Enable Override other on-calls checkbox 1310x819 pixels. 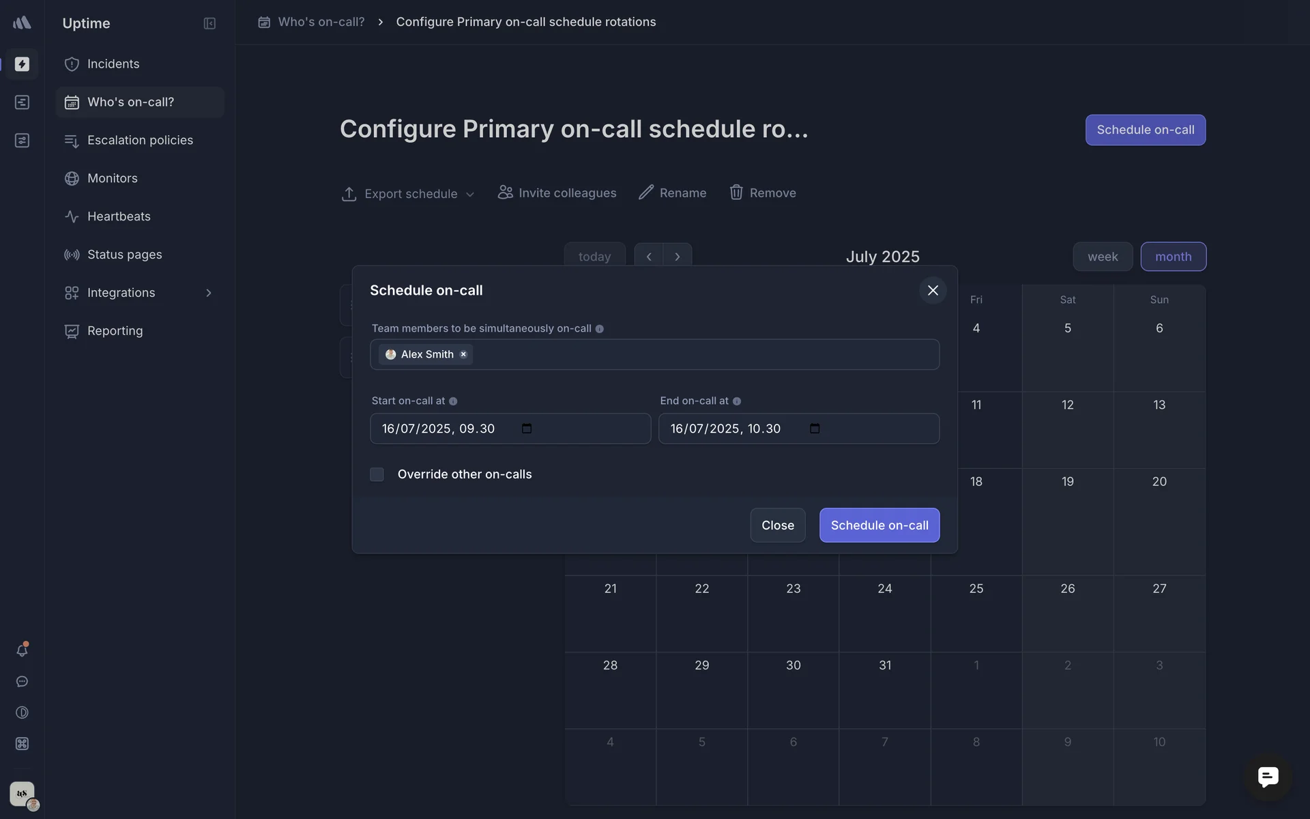tap(377, 474)
